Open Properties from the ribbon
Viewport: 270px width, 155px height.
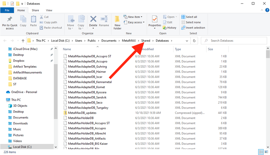click(x=155, y=21)
